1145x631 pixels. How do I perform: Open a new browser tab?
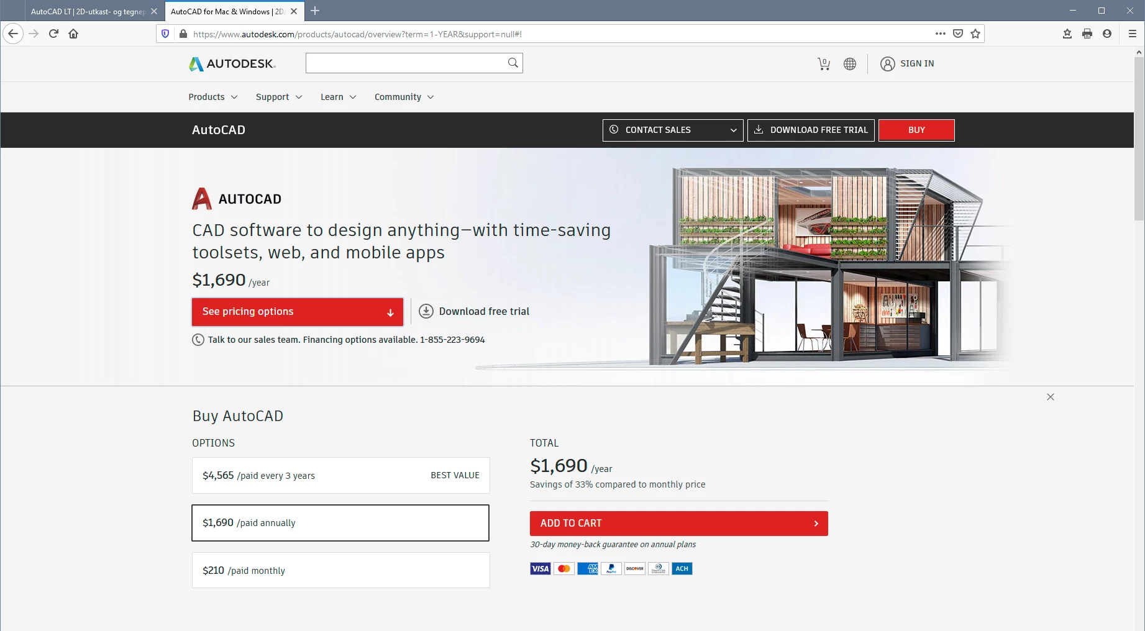(315, 11)
